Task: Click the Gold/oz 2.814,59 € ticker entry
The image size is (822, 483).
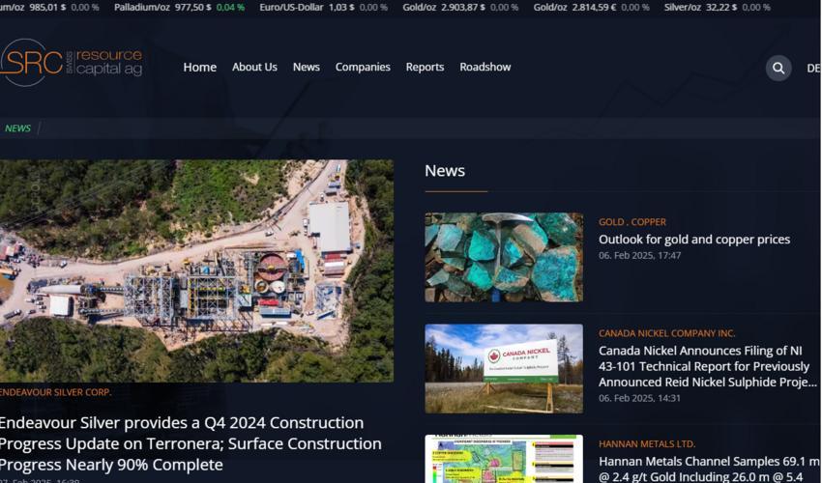Action: click(591, 8)
